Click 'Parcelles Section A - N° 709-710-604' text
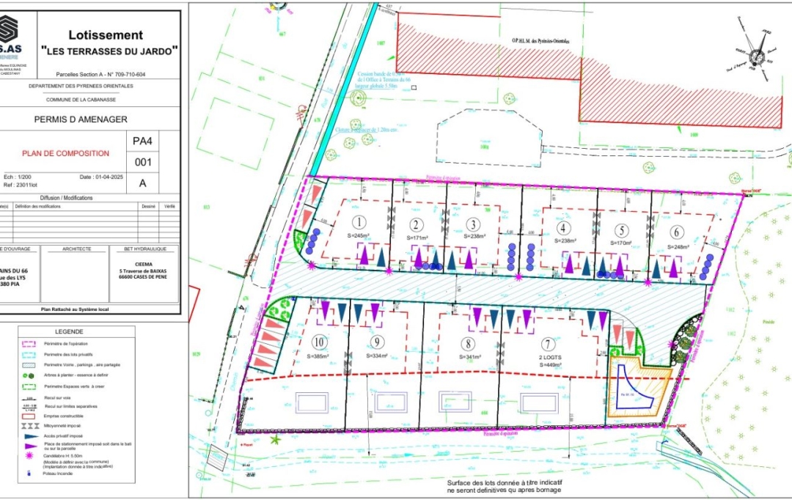Image resolution: width=792 pixels, height=500 pixels. pyautogui.click(x=100, y=74)
